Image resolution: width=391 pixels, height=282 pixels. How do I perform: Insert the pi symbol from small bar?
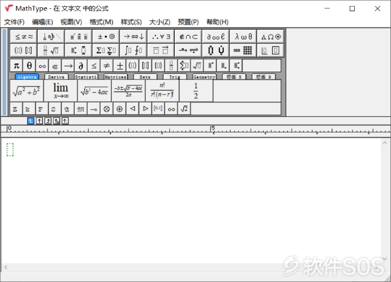(16, 65)
